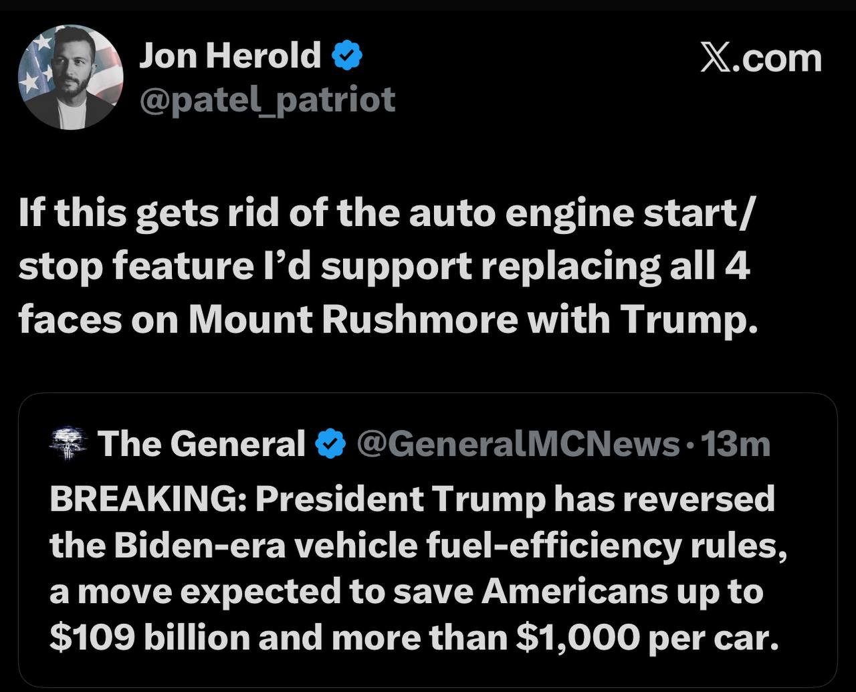Open the @patel_patriot handle link
The width and height of the screenshot is (856, 692).
tap(267, 100)
